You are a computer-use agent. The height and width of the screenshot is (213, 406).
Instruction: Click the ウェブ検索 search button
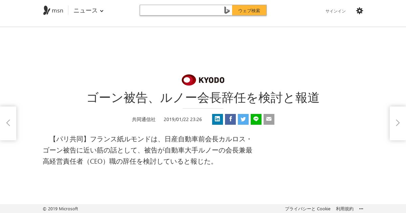[x=249, y=10]
